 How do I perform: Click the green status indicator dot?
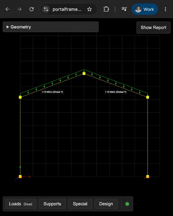tap(127, 204)
